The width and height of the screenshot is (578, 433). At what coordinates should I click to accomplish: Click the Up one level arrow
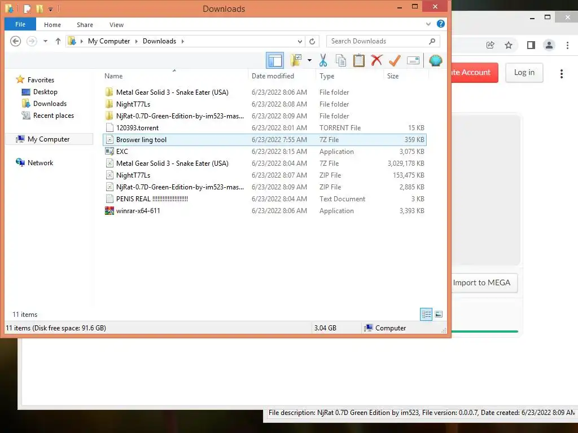58,41
